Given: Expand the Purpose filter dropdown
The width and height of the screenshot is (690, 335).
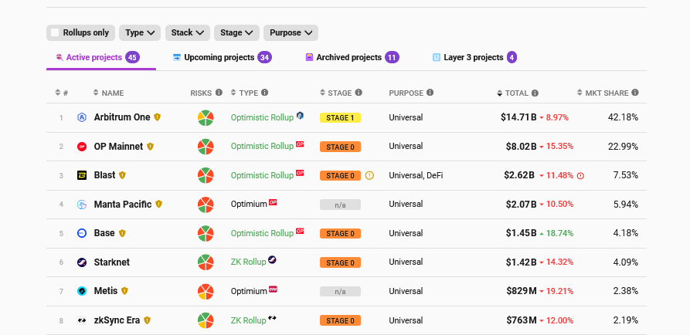Looking at the screenshot, I should point(291,32).
